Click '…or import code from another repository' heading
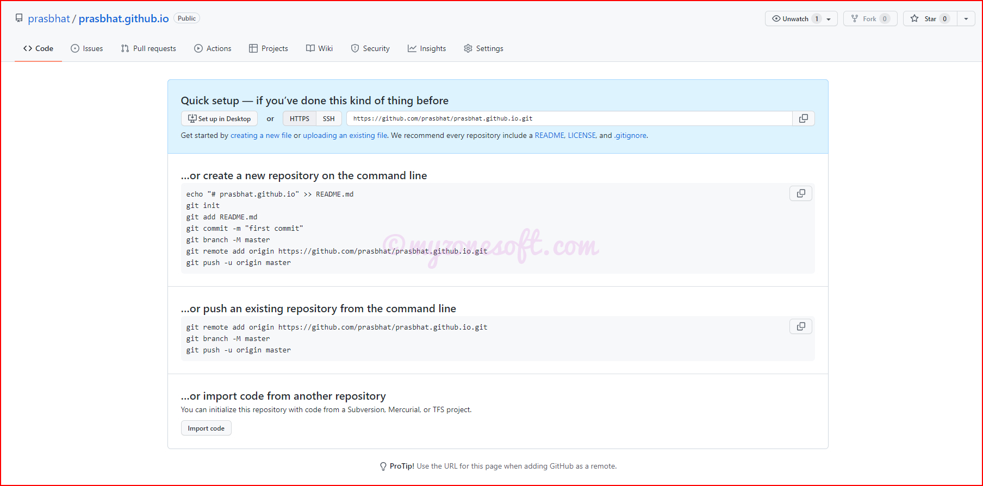Viewport: 983px width, 486px height. pyautogui.click(x=283, y=396)
